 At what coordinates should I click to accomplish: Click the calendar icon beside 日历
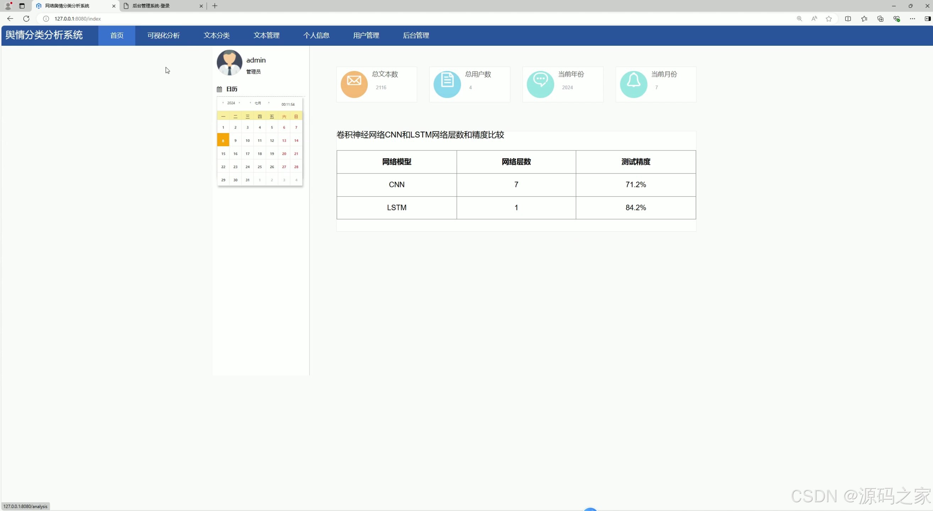[x=219, y=89]
